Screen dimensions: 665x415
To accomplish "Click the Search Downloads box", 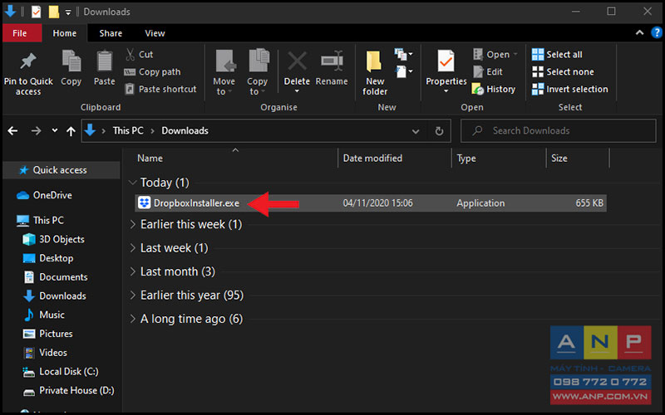I will click(558, 131).
